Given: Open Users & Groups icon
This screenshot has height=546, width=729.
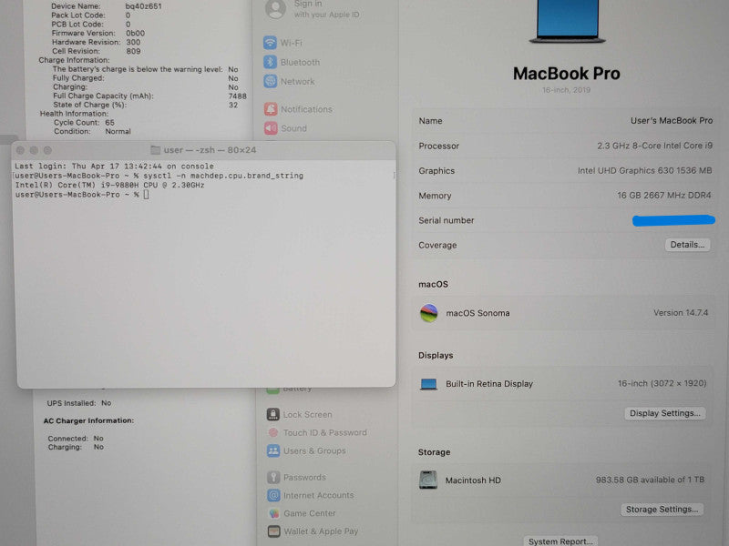Looking at the screenshot, I should coord(273,450).
